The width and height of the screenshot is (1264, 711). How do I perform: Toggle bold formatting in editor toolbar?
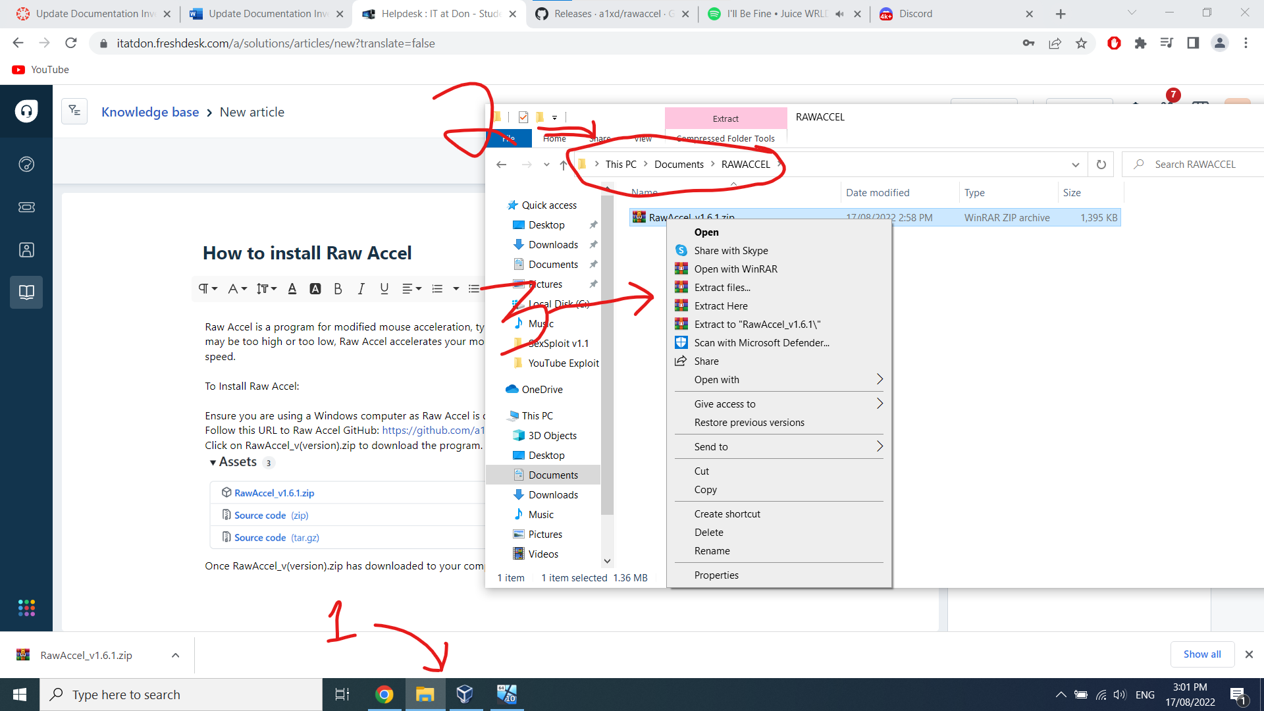[338, 288]
